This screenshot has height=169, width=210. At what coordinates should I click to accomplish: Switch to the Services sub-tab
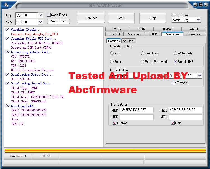click(x=129, y=41)
